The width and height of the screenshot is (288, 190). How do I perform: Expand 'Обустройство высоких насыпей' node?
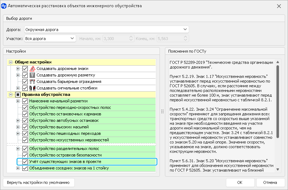(x=18, y=127)
